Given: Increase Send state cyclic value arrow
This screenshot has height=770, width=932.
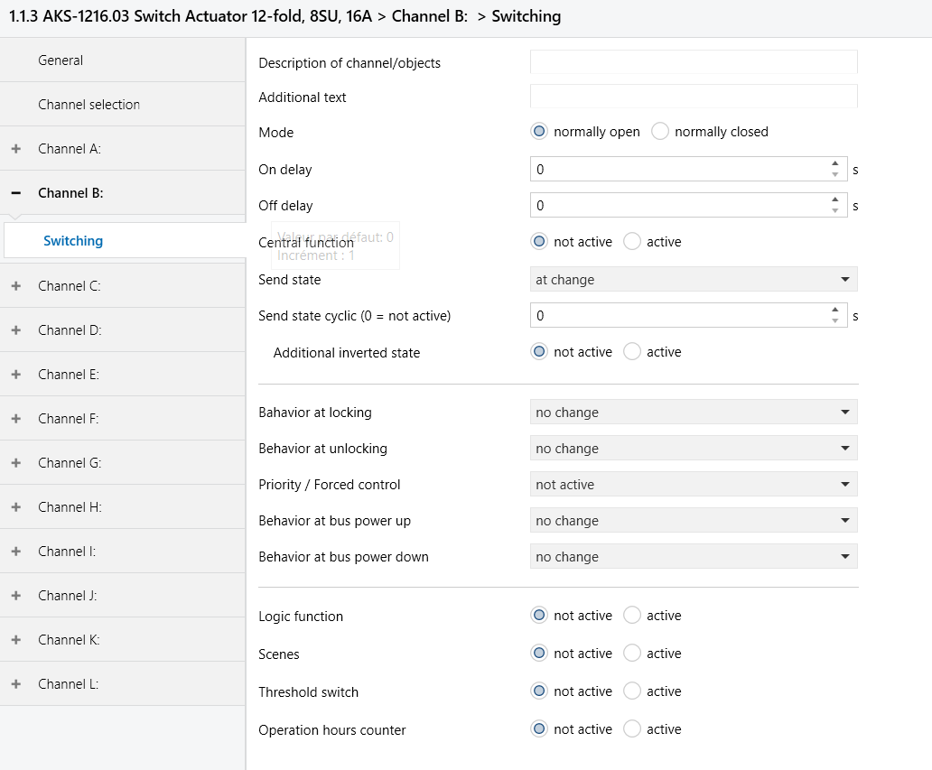Looking at the screenshot, I should click(835, 310).
